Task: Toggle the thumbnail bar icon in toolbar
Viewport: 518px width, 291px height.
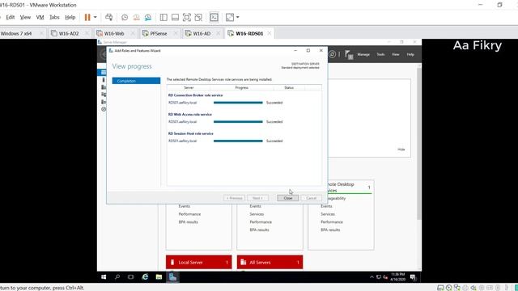Action: click(x=175, y=17)
